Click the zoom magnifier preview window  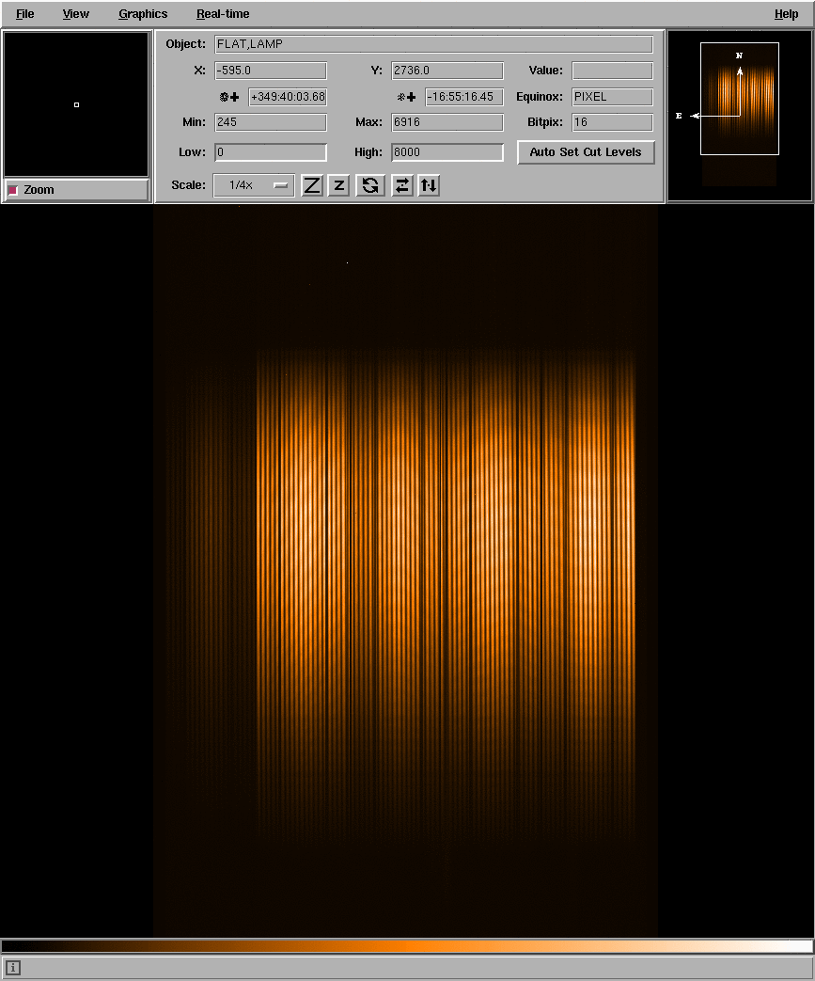pos(76,104)
